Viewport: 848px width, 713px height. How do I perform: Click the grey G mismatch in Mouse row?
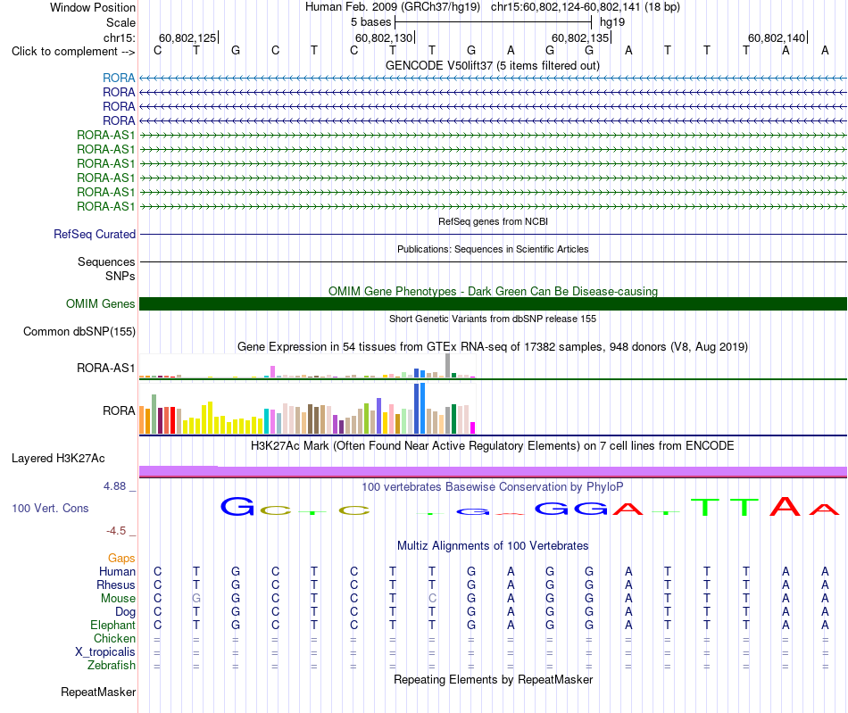click(x=196, y=599)
